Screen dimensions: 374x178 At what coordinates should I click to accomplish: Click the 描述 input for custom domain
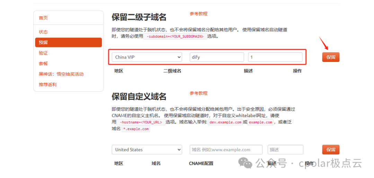285,150
